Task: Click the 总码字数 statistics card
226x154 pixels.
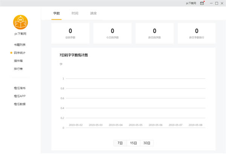Action: (70, 33)
